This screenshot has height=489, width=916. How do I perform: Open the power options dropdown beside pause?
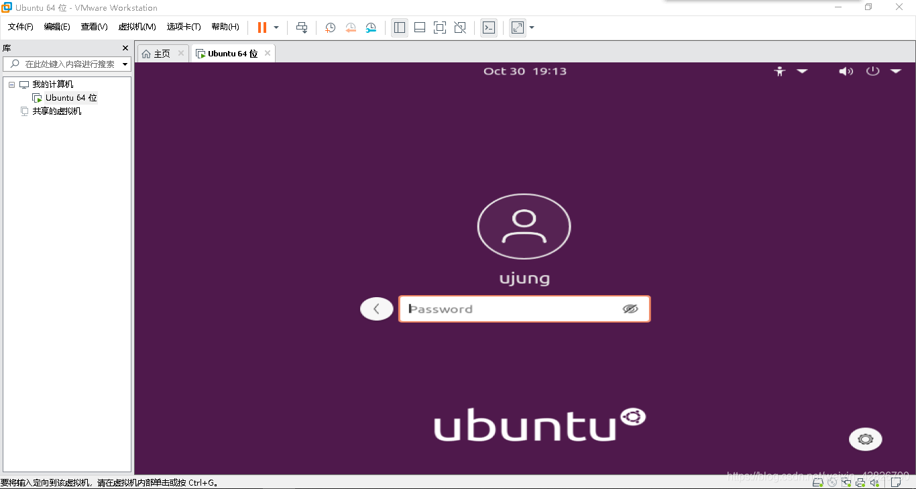point(276,28)
